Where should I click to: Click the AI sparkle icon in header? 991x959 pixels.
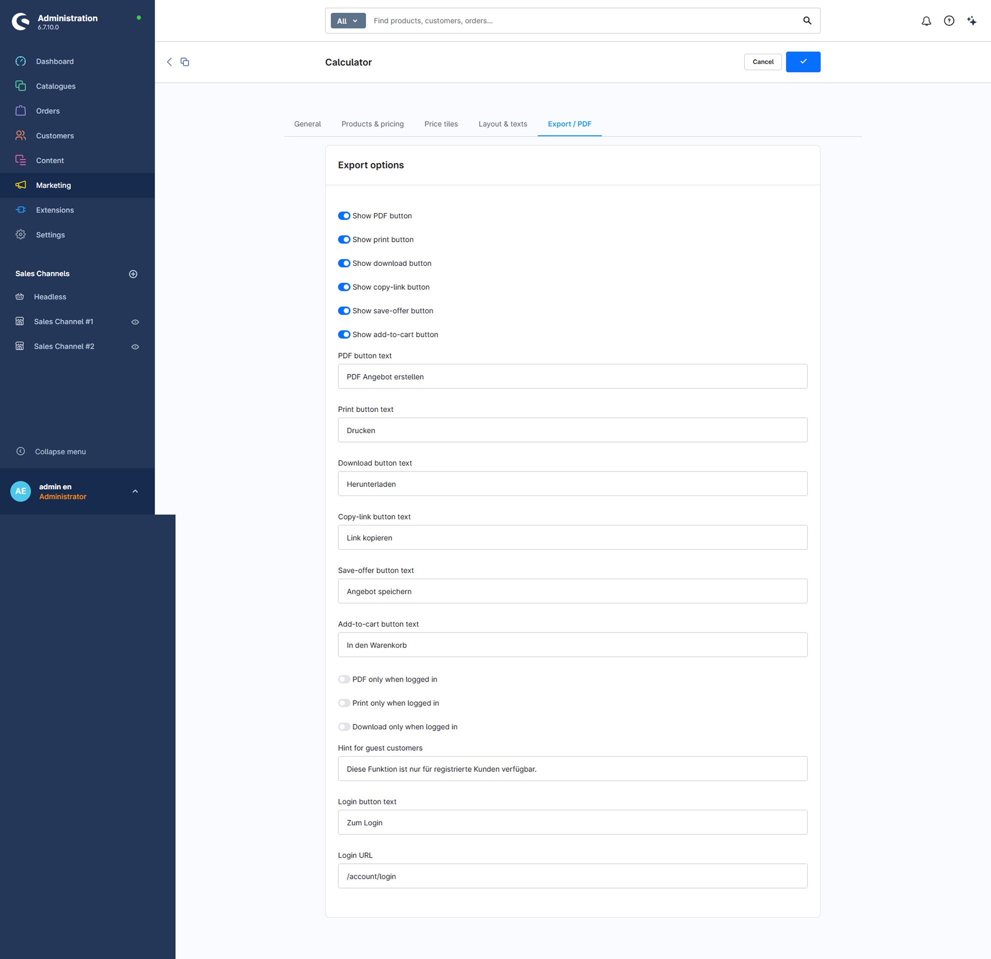click(972, 21)
